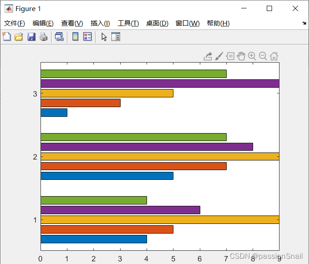Open file with the folder icon
Viewport: 309px width, 264px height.
pyautogui.click(x=19, y=37)
